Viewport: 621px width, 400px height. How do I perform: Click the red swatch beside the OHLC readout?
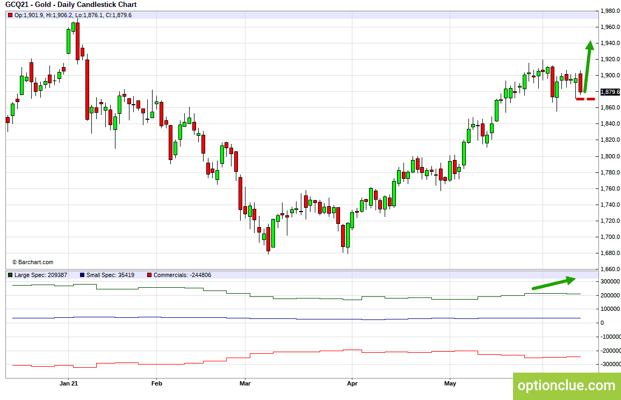tap(10, 15)
